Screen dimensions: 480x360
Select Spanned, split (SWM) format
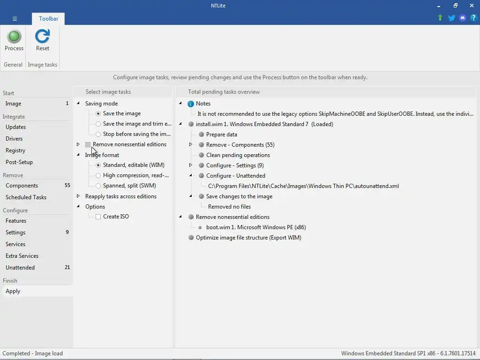tap(98, 186)
